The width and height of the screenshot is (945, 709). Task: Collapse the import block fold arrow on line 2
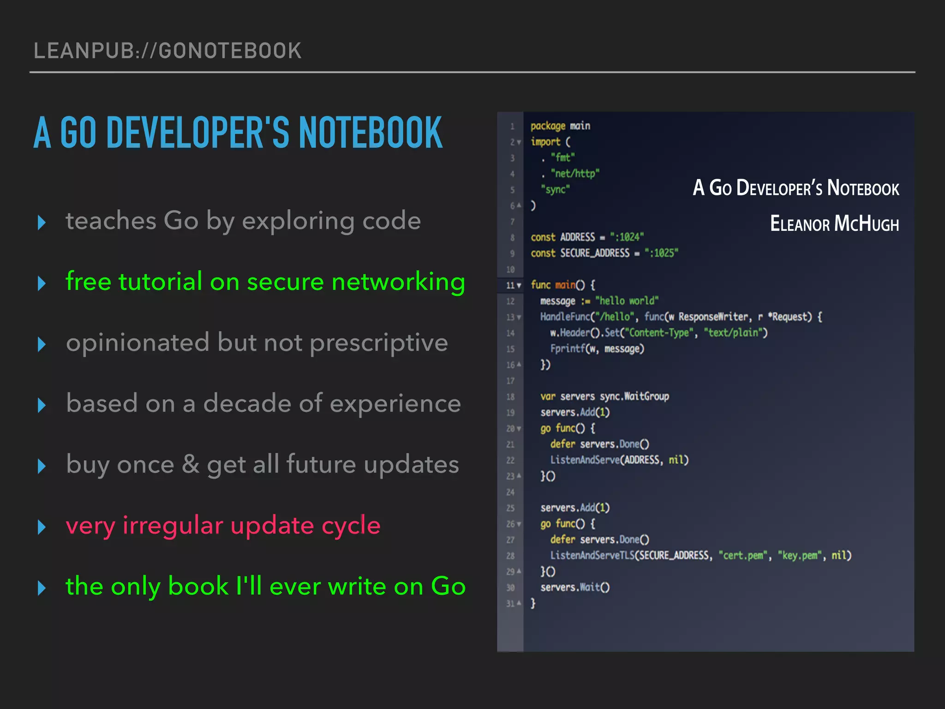tap(519, 143)
